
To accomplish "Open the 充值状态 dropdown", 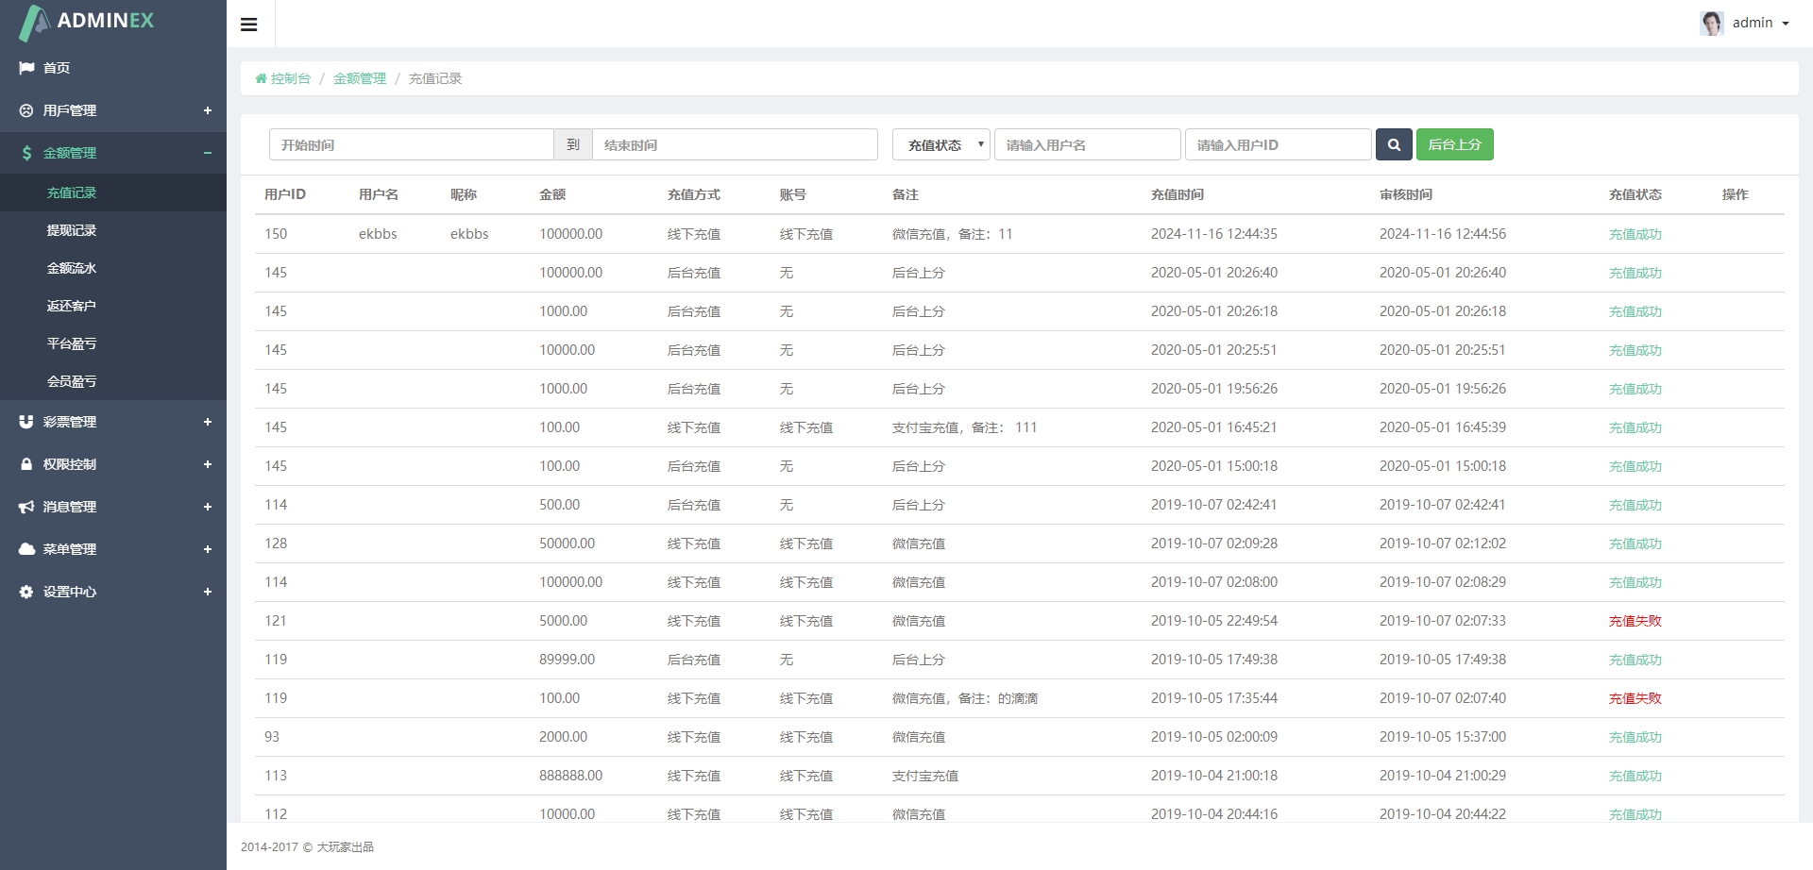I will point(941,144).
